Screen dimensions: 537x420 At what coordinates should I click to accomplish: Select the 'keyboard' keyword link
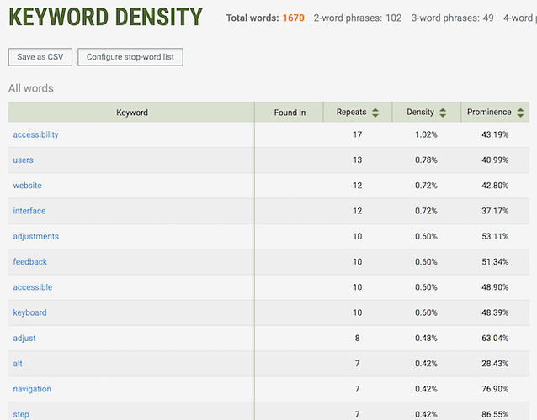pyautogui.click(x=30, y=312)
